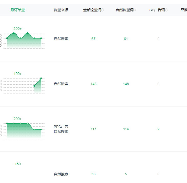Image resolution: width=187 pixels, height=183 pixels.
Task: Open the 67 total traffic keywords link
Action: [93, 39]
